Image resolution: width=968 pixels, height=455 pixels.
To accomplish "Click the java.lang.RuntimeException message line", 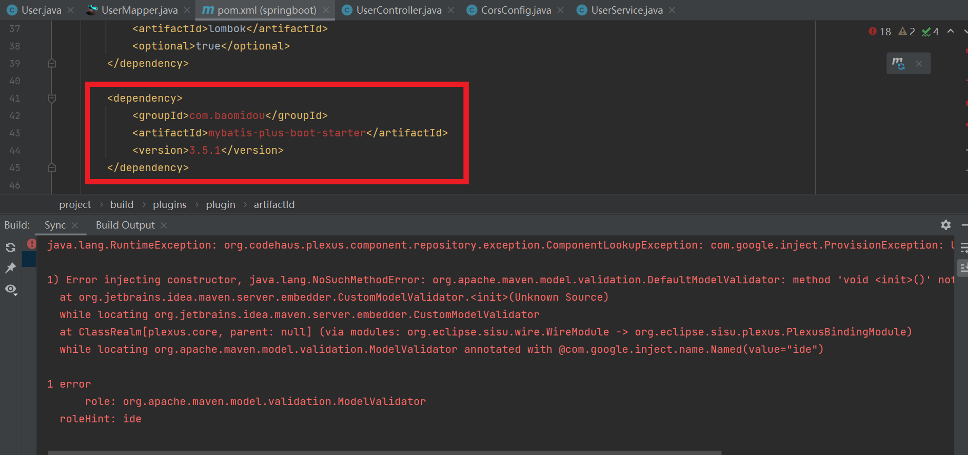I will click(500, 245).
